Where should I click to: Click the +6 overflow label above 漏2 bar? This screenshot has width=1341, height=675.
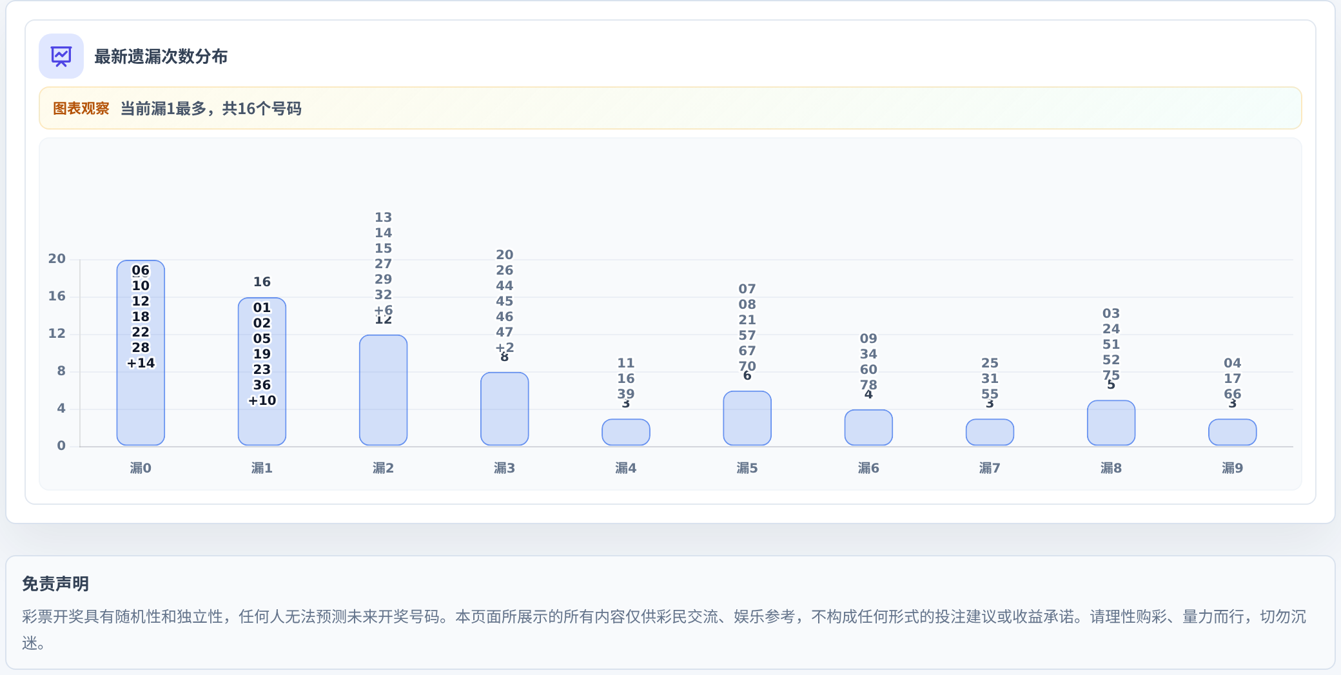click(383, 309)
